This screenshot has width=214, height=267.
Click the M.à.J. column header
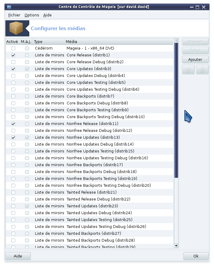pos(27,41)
